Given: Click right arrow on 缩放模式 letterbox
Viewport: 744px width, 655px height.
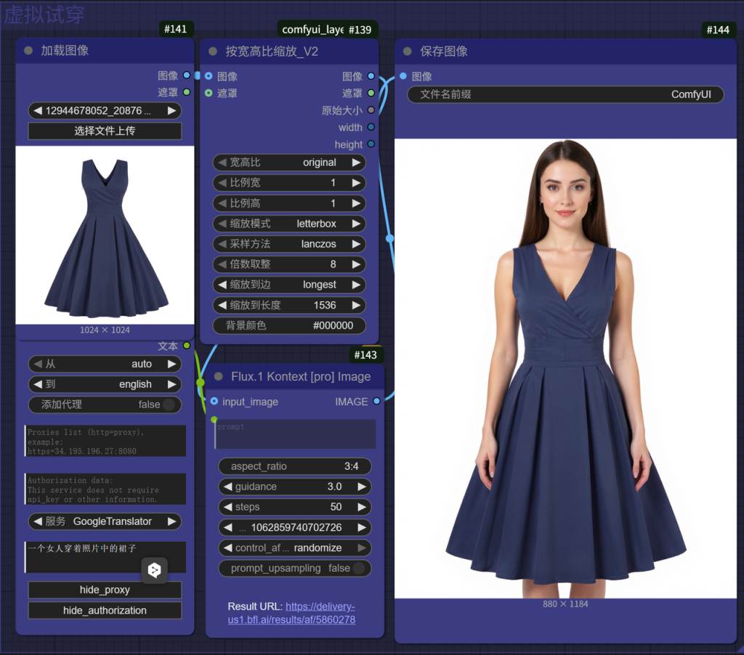Looking at the screenshot, I should point(356,224).
